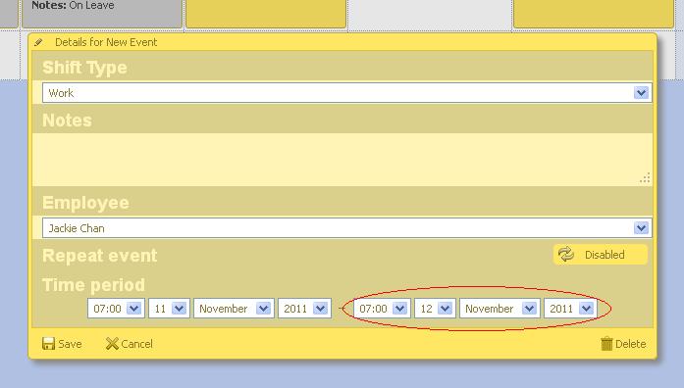Click the Delete trash can icon
Viewport: 684px width, 388px height.
click(x=606, y=344)
